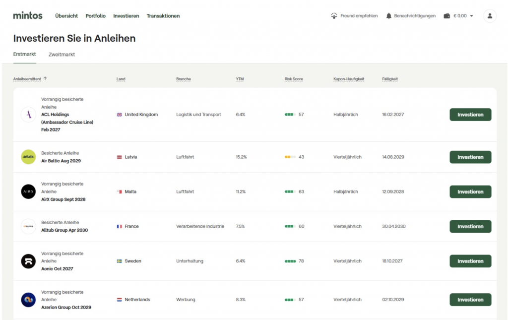
Task: Click the AirX Group issuer logo
Action: pos(28,192)
